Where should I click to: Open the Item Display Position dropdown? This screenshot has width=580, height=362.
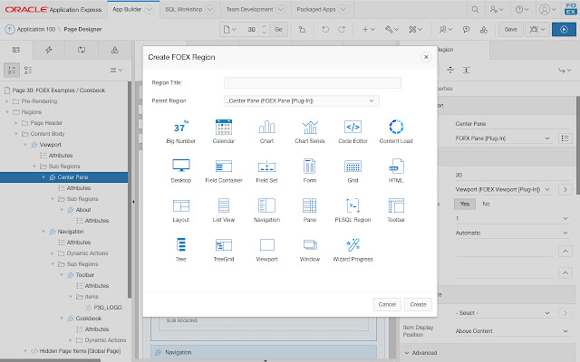tap(510, 331)
